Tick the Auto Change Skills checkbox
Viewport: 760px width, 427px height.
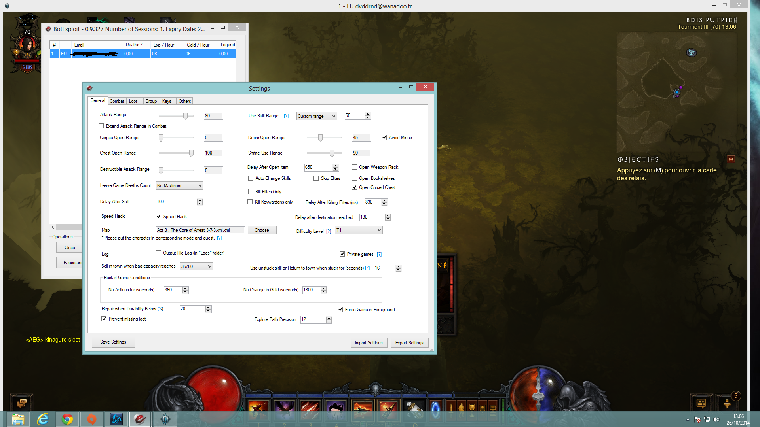251,178
